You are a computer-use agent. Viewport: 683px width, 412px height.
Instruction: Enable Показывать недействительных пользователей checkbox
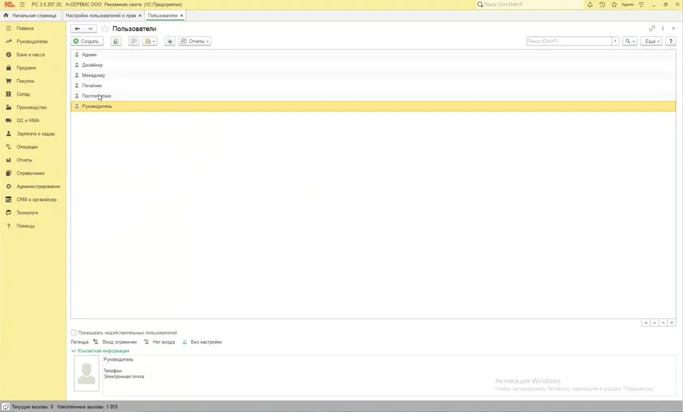pyautogui.click(x=74, y=333)
